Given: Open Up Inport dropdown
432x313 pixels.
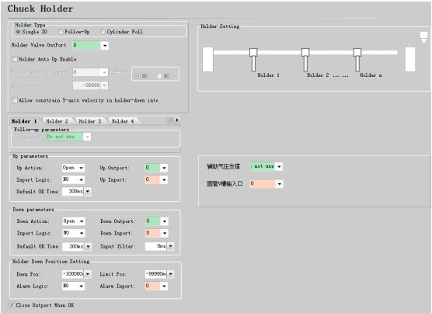Looking at the screenshot, I should coord(164,179).
